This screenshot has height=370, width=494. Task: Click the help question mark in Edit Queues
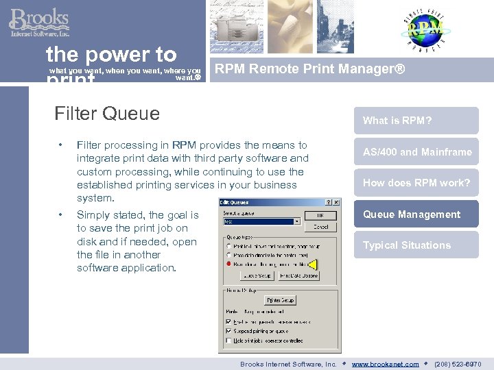[329, 202]
